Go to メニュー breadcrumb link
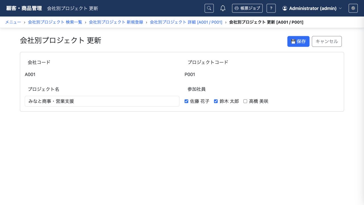364x205 pixels. point(13,22)
